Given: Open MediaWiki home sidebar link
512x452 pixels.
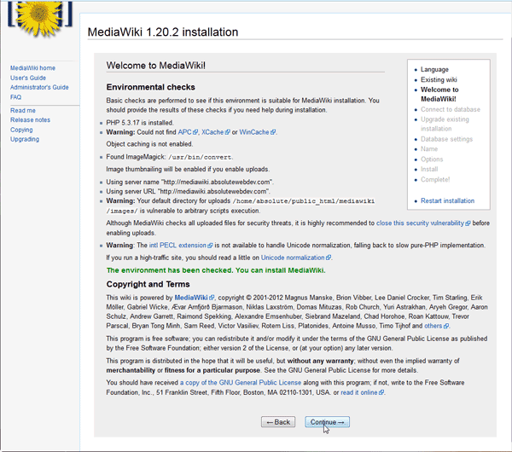Looking at the screenshot, I should (32, 68).
